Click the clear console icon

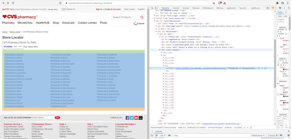[x=156, y=135]
